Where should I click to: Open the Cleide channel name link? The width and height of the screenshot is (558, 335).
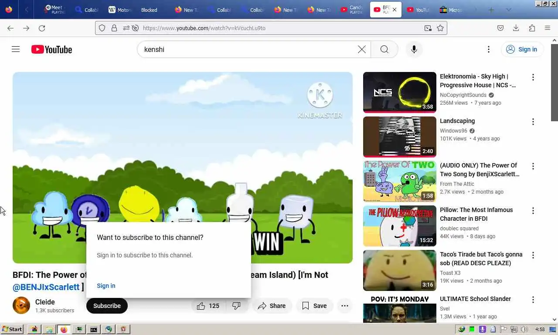pos(45,302)
